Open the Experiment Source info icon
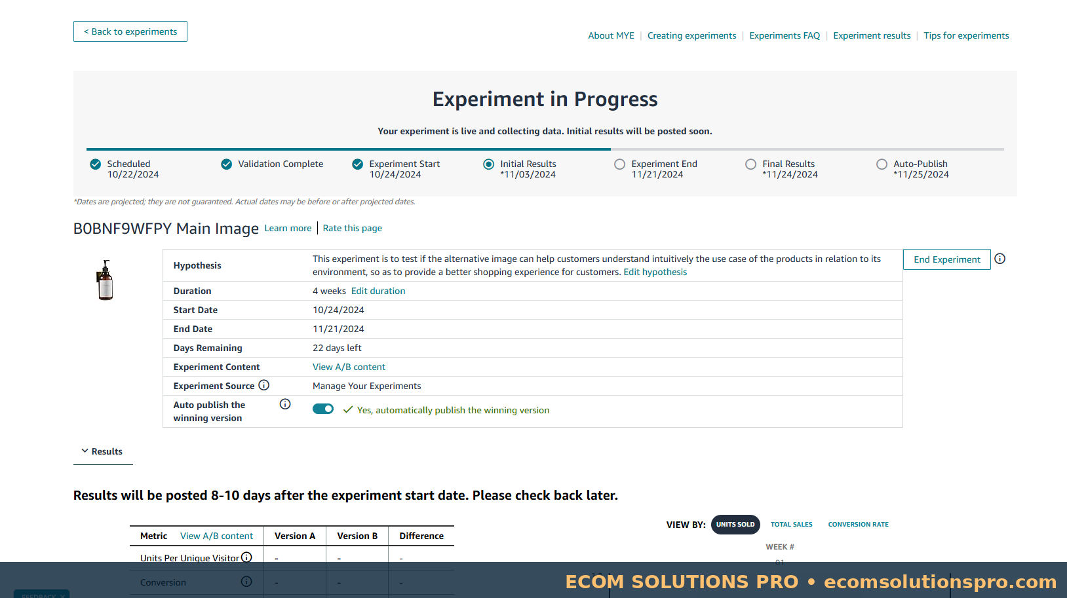Image resolution: width=1067 pixels, height=598 pixels. pyautogui.click(x=263, y=385)
